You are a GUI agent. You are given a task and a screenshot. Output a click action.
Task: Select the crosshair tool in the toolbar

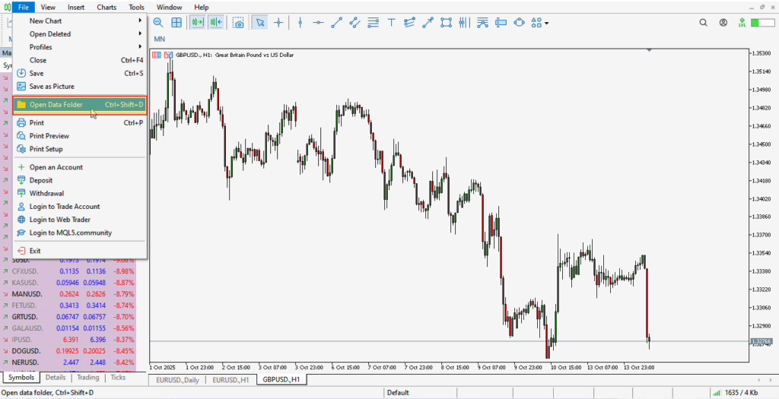coord(278,23)
